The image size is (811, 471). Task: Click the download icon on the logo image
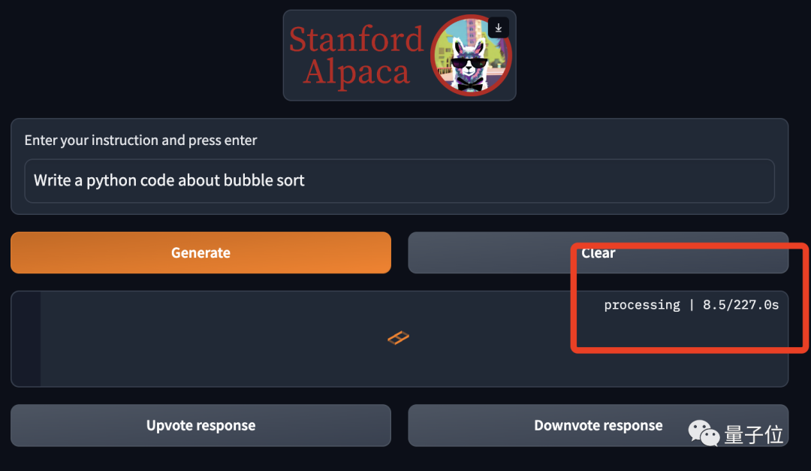point(499,28)
